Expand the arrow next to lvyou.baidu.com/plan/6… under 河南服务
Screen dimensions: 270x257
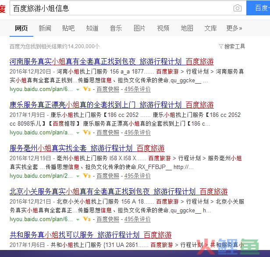pos(78,90)
